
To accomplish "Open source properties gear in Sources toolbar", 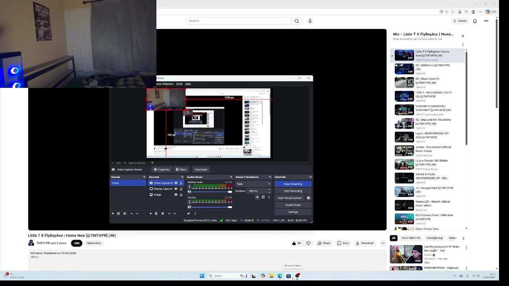I will (x=162, y=214).
